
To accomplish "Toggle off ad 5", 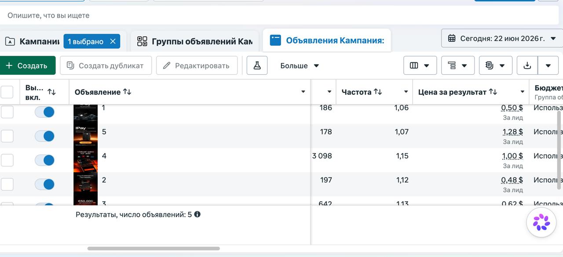I will tap(44, 136).
